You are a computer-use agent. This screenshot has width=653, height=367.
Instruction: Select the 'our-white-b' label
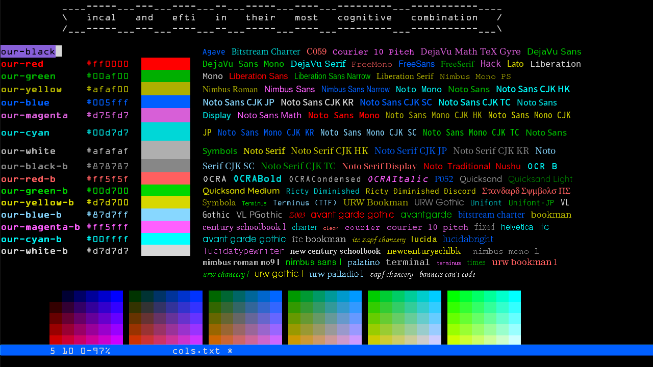(x=34, y=251)
